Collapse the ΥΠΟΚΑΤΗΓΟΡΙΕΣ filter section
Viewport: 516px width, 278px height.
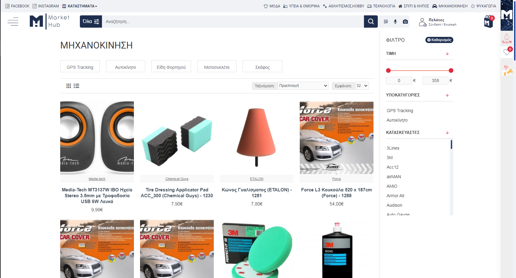[420, 95]
